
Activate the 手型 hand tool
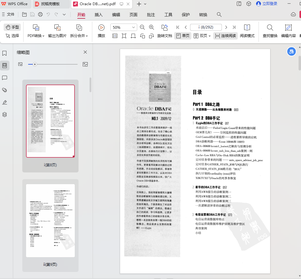(x=12, y=27)
